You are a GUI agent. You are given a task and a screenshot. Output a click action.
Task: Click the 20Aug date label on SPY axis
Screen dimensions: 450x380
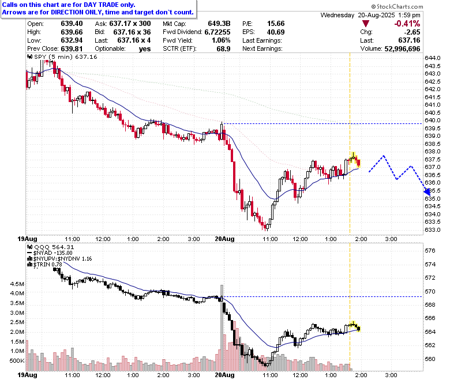(x=225, y=239)
